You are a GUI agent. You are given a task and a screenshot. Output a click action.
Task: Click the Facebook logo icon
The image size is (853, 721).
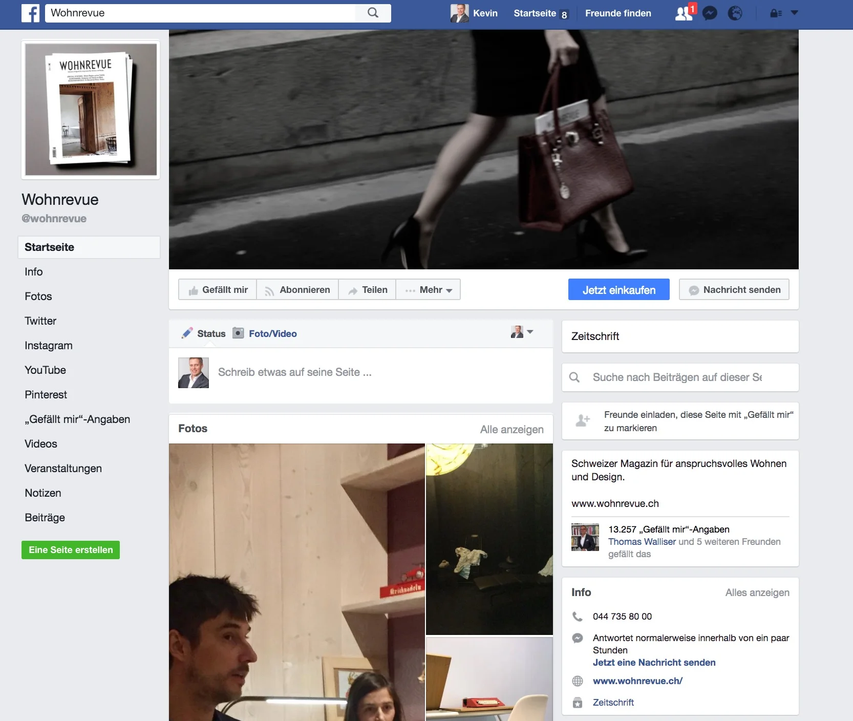click(x=30, y=13)
